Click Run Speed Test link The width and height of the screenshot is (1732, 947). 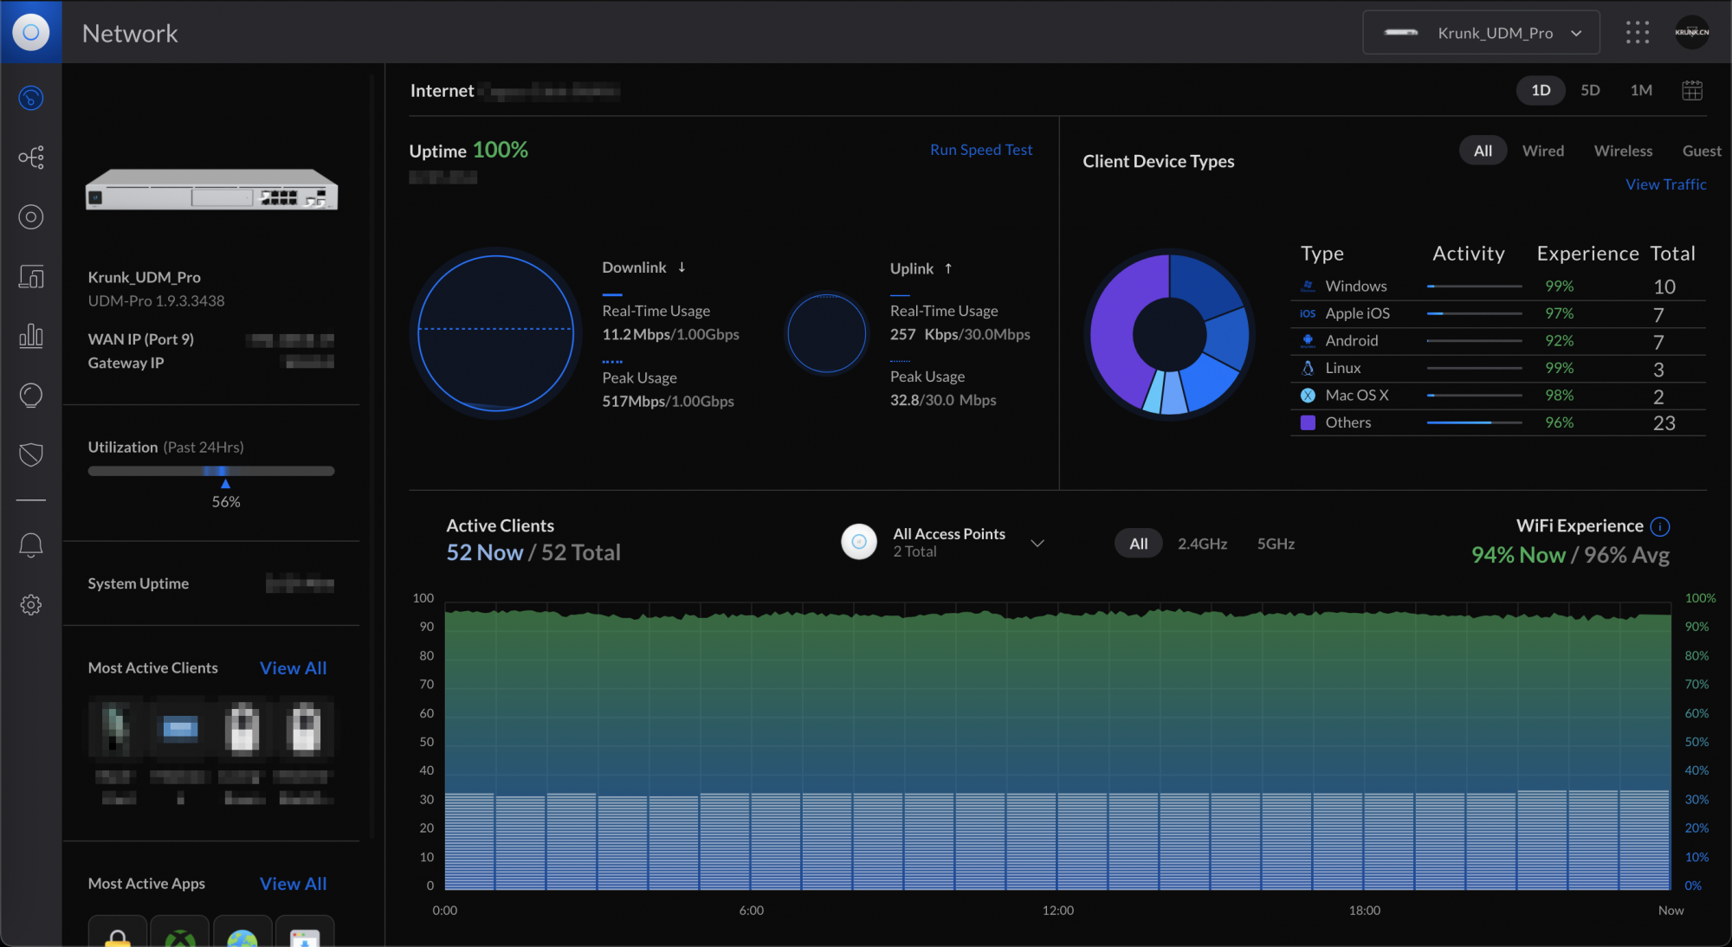(980, 150)
